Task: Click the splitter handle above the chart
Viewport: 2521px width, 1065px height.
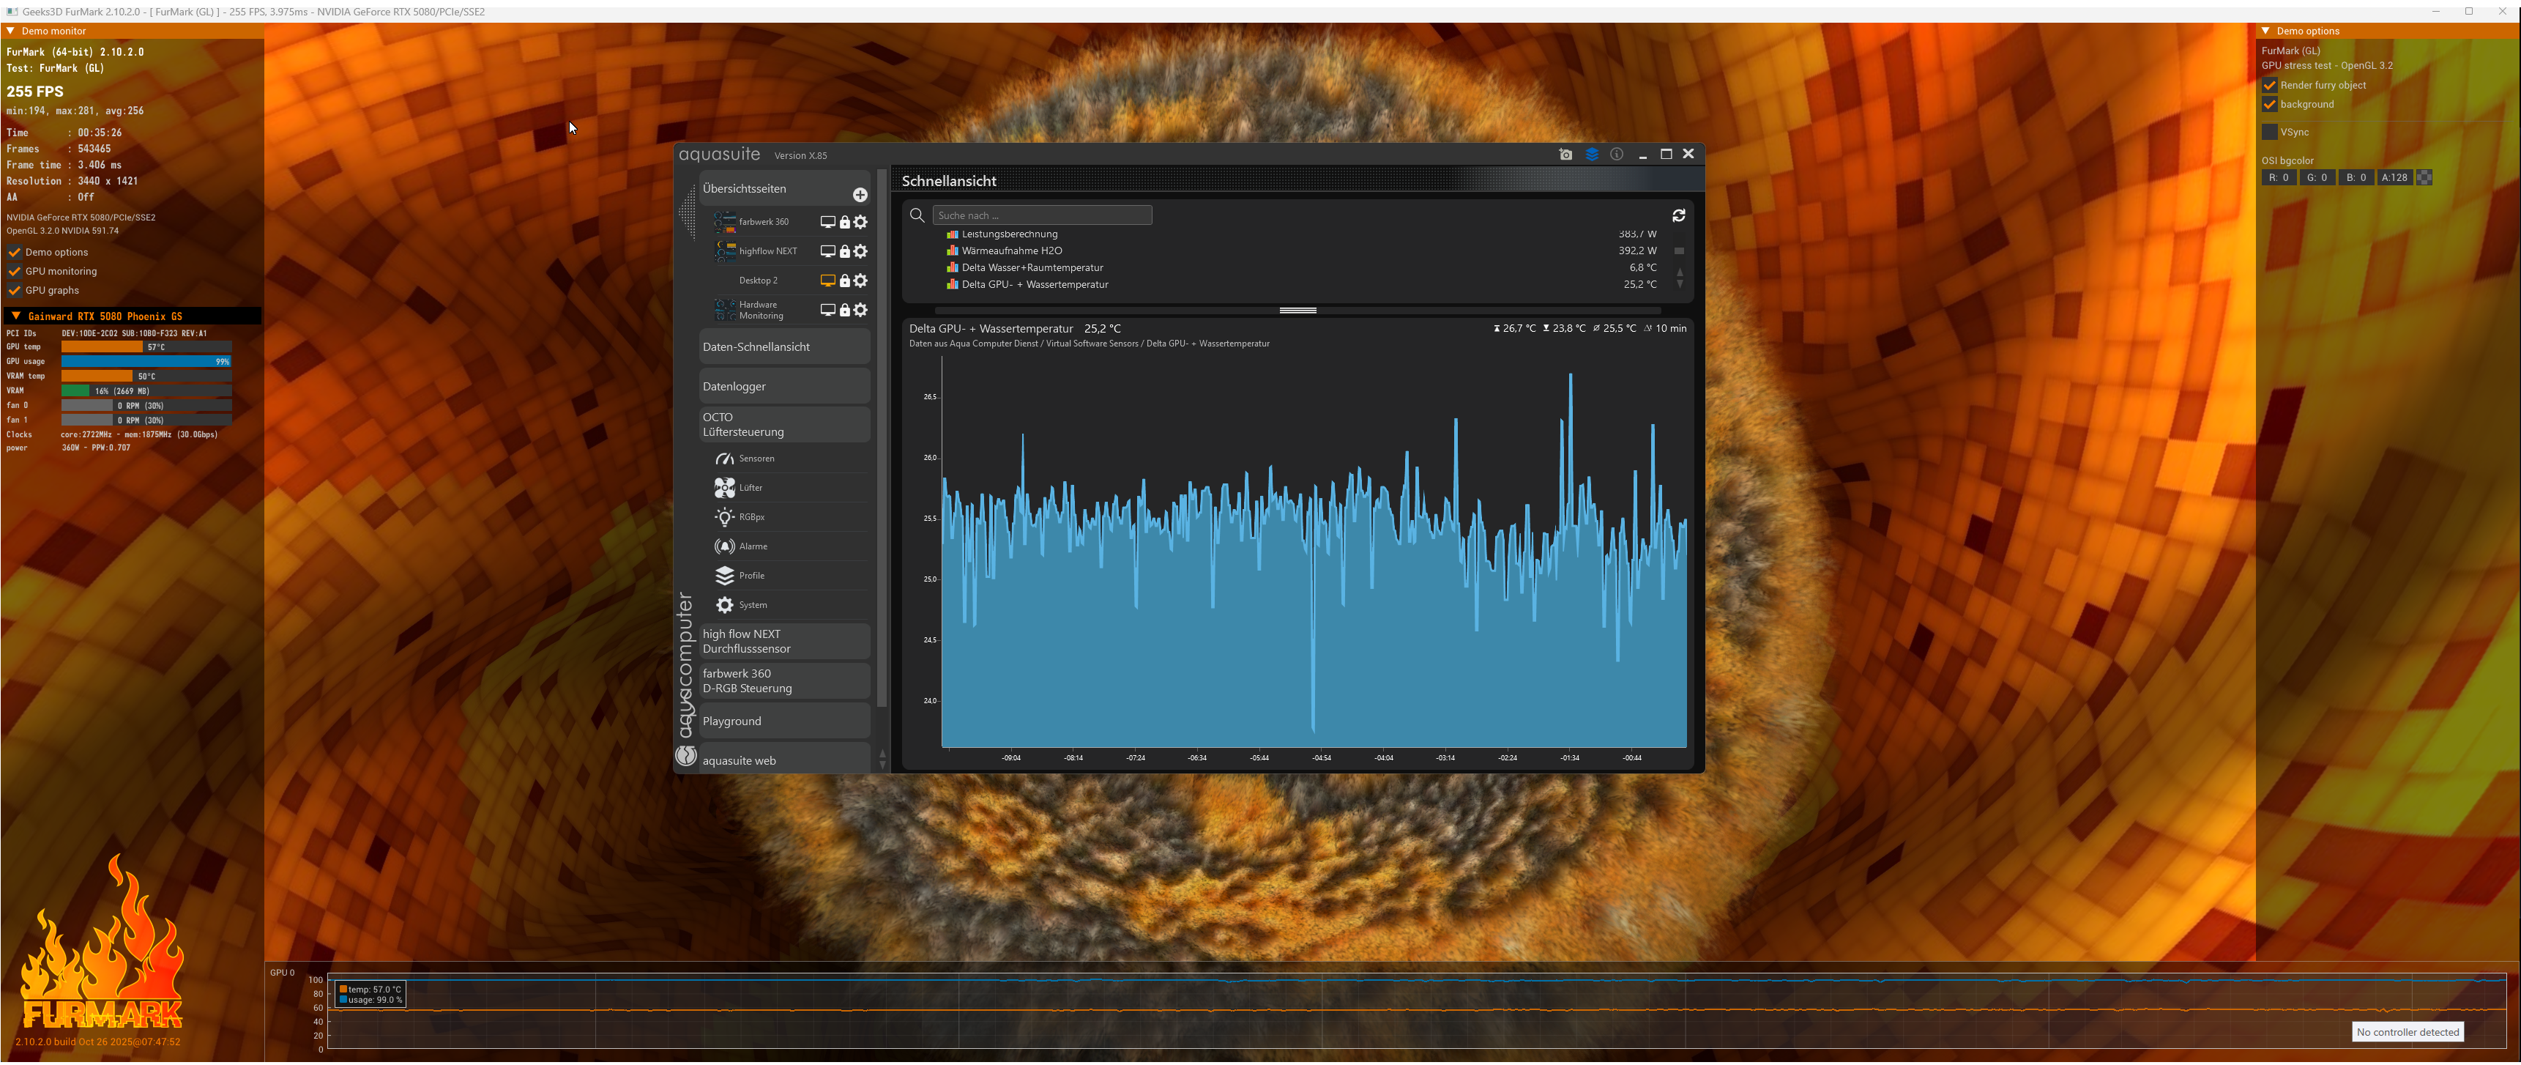Action: (1297, 311)
